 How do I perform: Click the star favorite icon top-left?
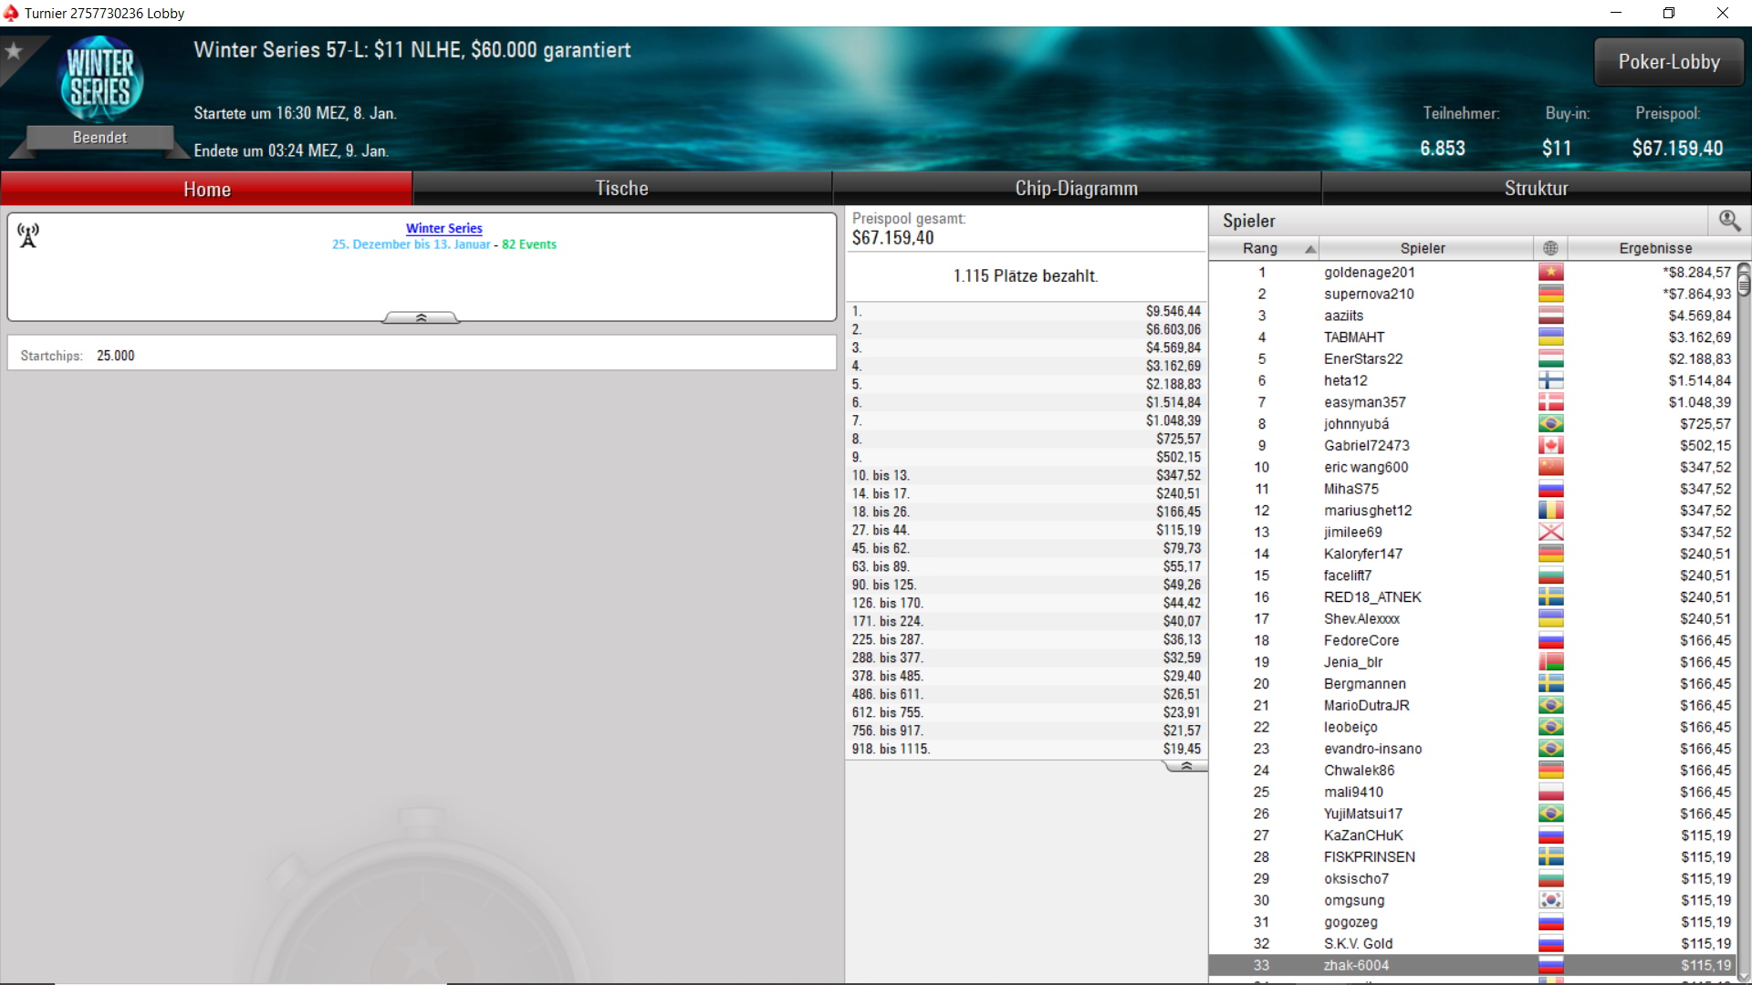tap(14, 51)
